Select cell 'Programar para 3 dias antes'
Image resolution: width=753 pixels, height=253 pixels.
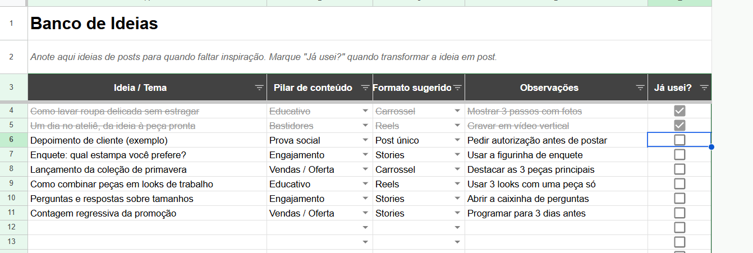(x=556, y=213)
